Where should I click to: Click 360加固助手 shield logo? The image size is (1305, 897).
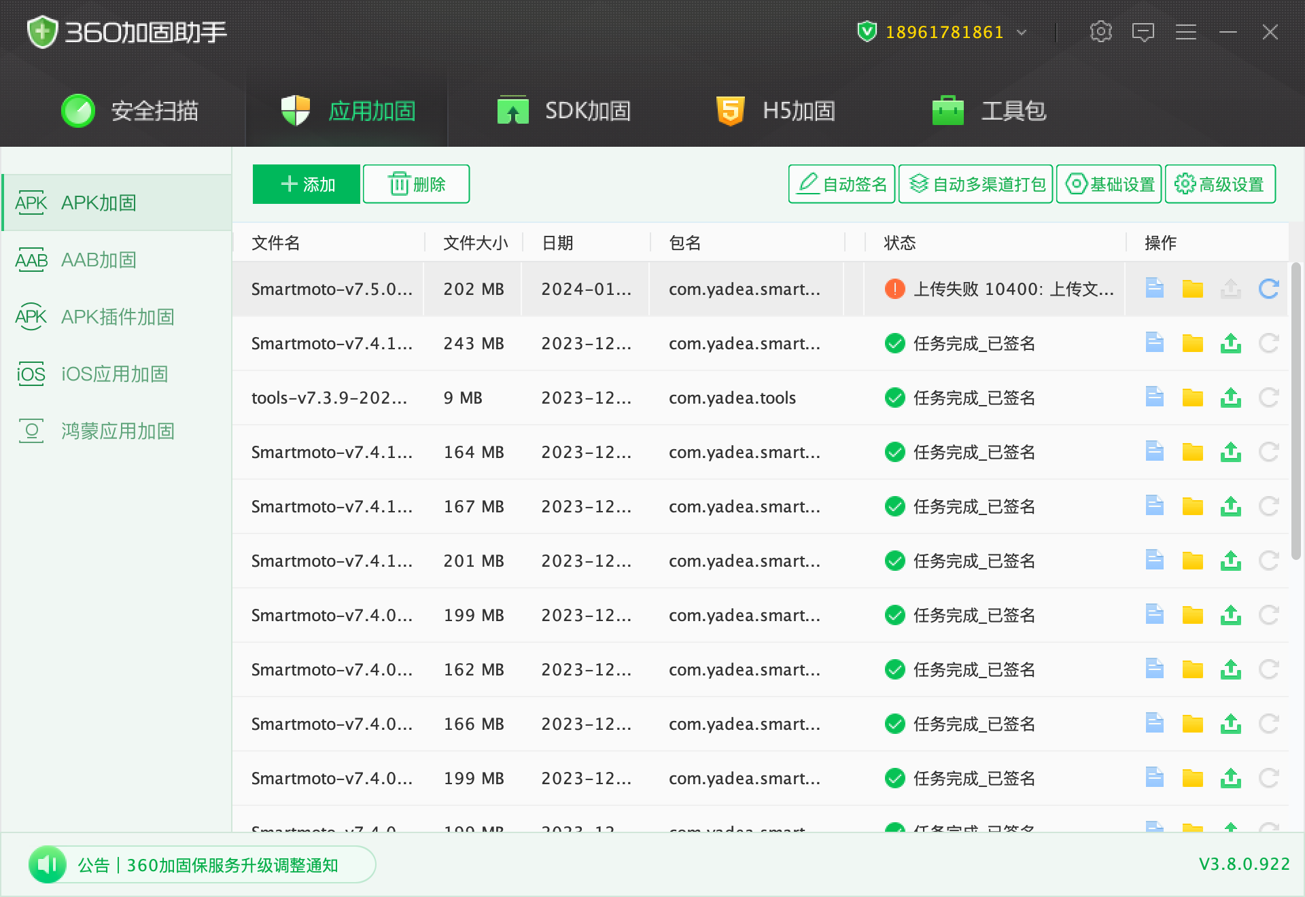(x=42, y=32)
